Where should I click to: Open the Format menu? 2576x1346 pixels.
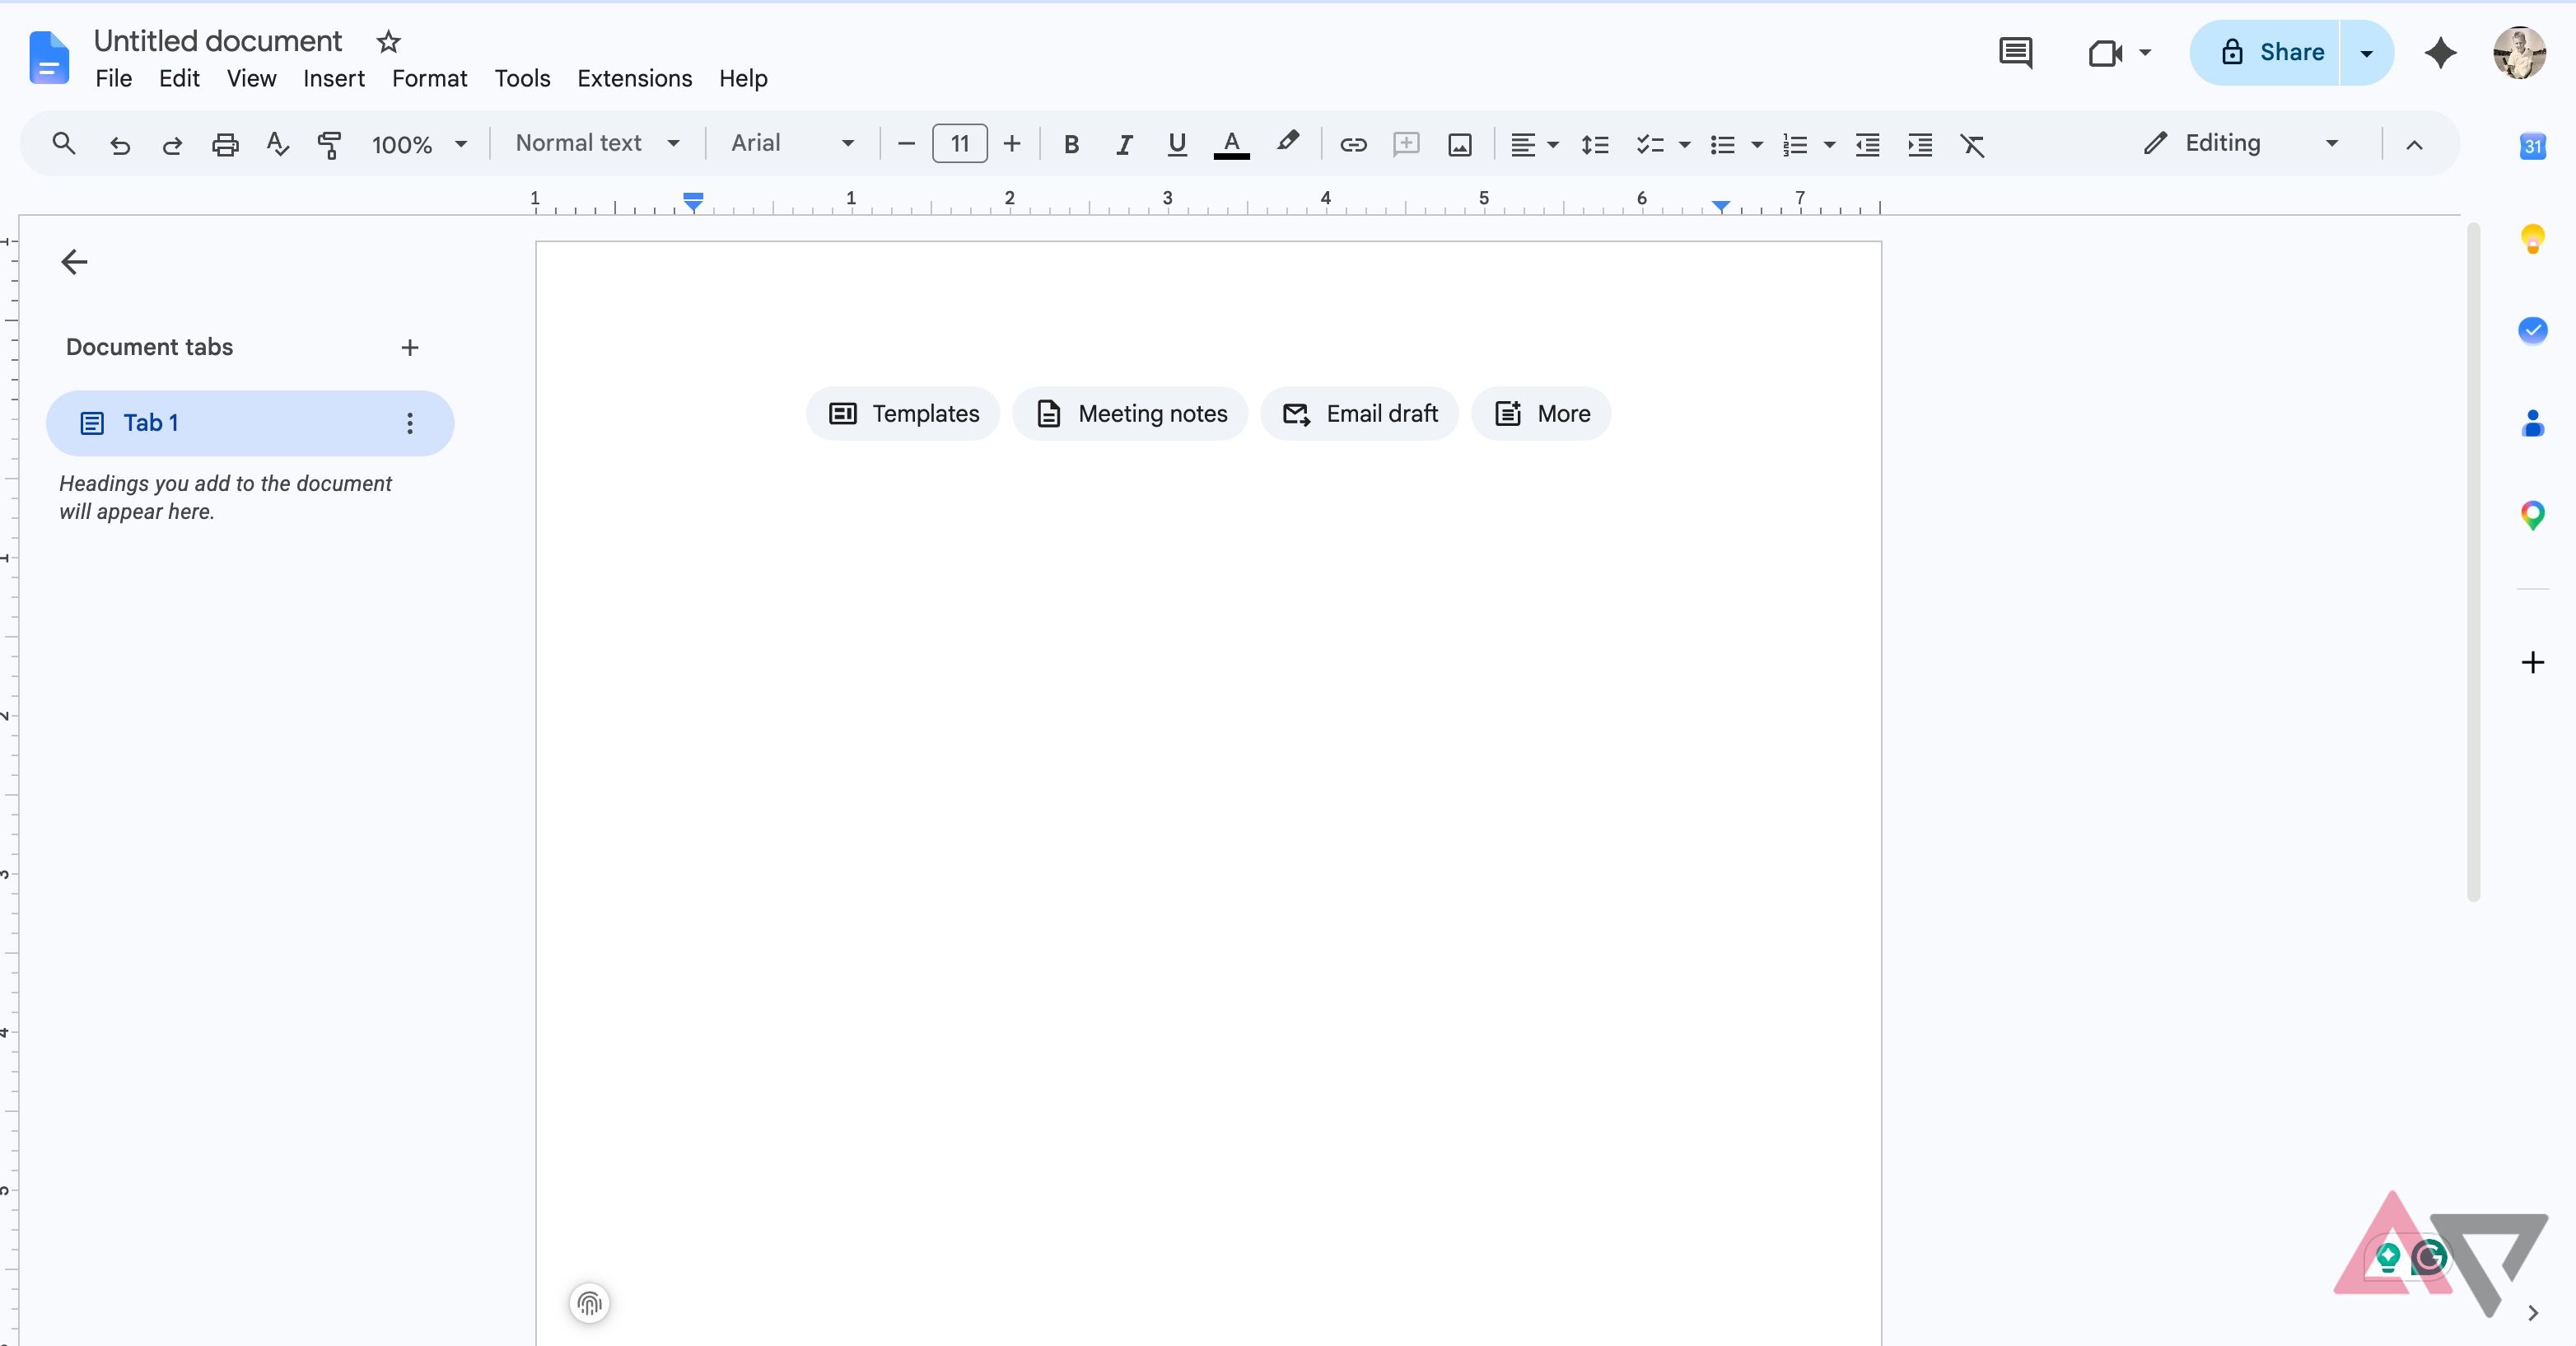click(429, 78)
